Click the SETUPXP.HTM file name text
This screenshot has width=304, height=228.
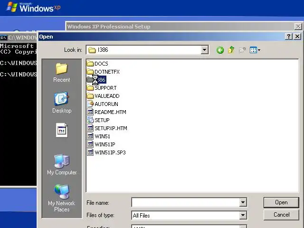click(x=111, y=128)
